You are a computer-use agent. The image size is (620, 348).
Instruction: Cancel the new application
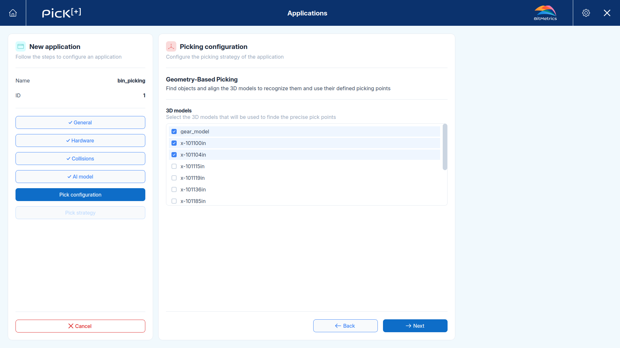click(80, 326)
